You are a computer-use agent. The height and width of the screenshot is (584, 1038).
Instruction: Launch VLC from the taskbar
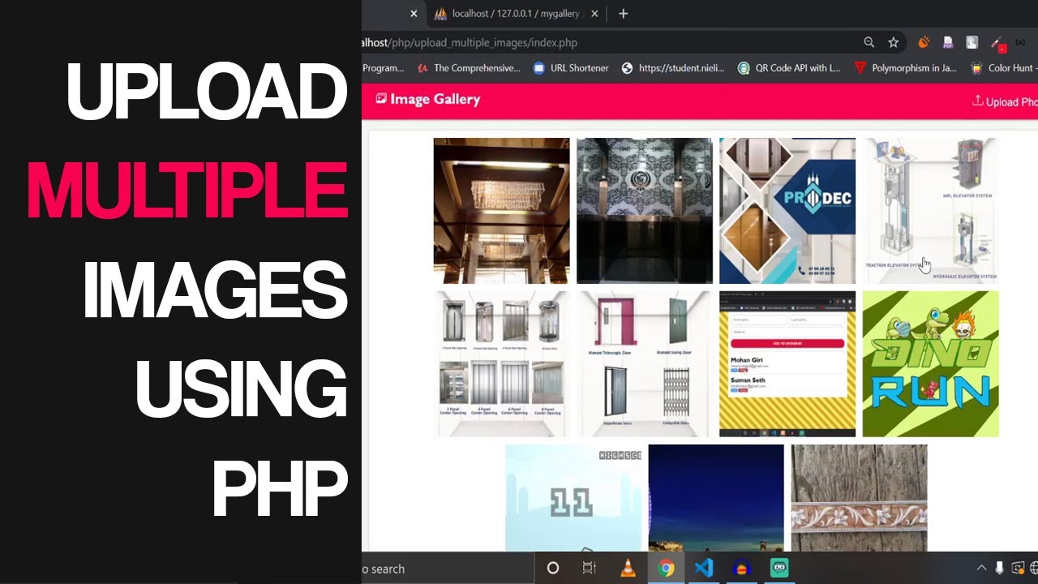[628, 569]
